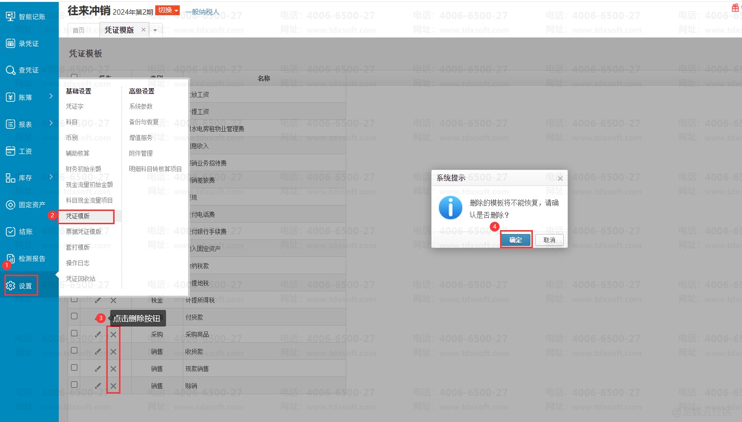
Task: Open the 工资 payroll module
Action: coord(19,151)
